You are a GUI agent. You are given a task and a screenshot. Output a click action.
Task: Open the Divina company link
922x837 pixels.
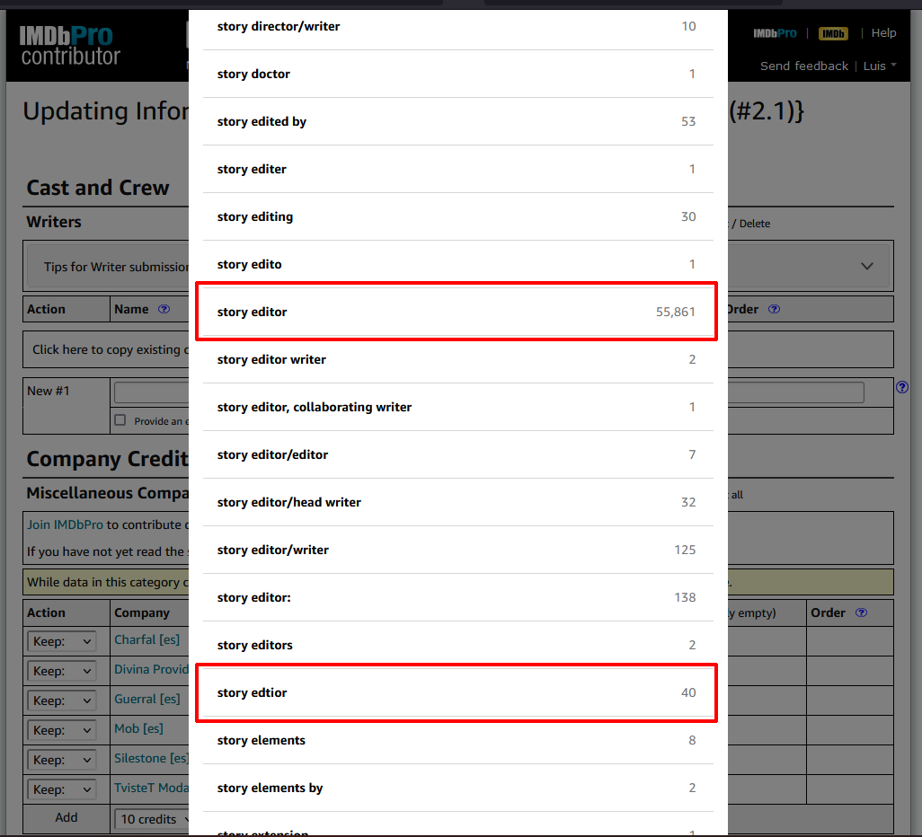coord(151,670)
